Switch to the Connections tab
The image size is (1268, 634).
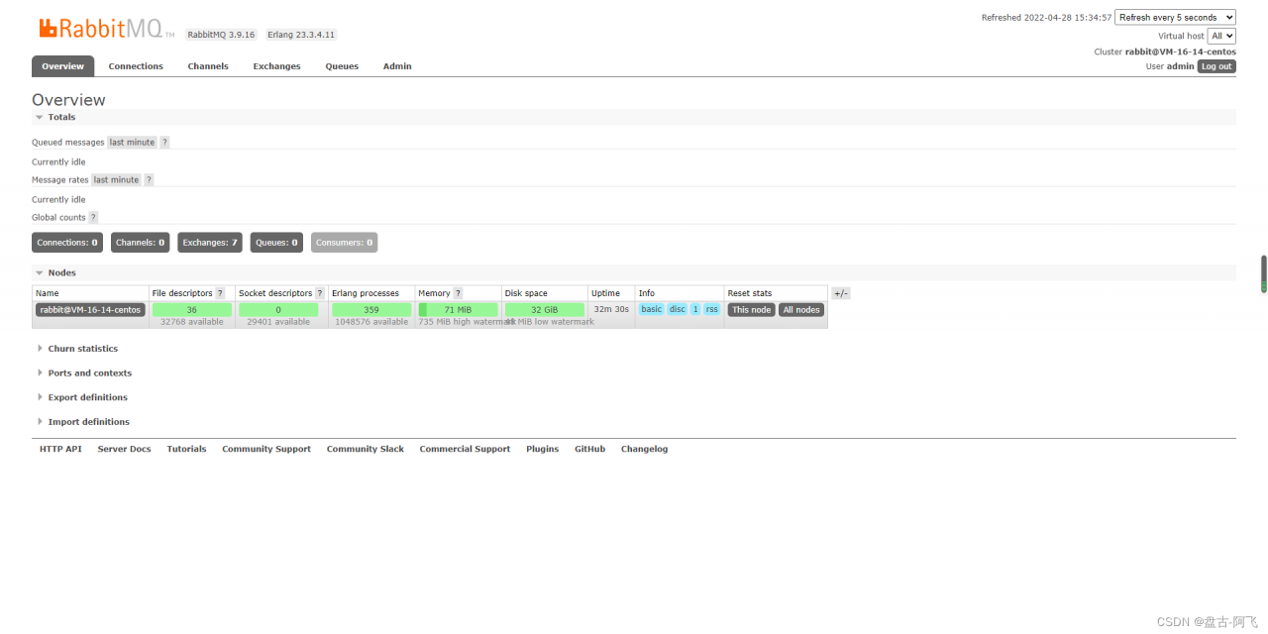[x=136, y=66]
